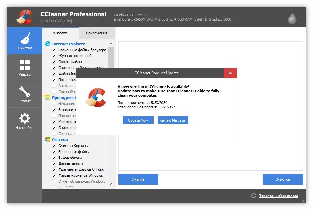
Task: Toggle Список введённых запросов checkbox
Action: pyautogui.click(x=54, y=68)
